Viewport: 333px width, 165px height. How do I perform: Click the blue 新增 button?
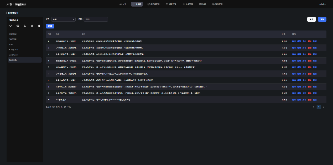tap(50, 26)
